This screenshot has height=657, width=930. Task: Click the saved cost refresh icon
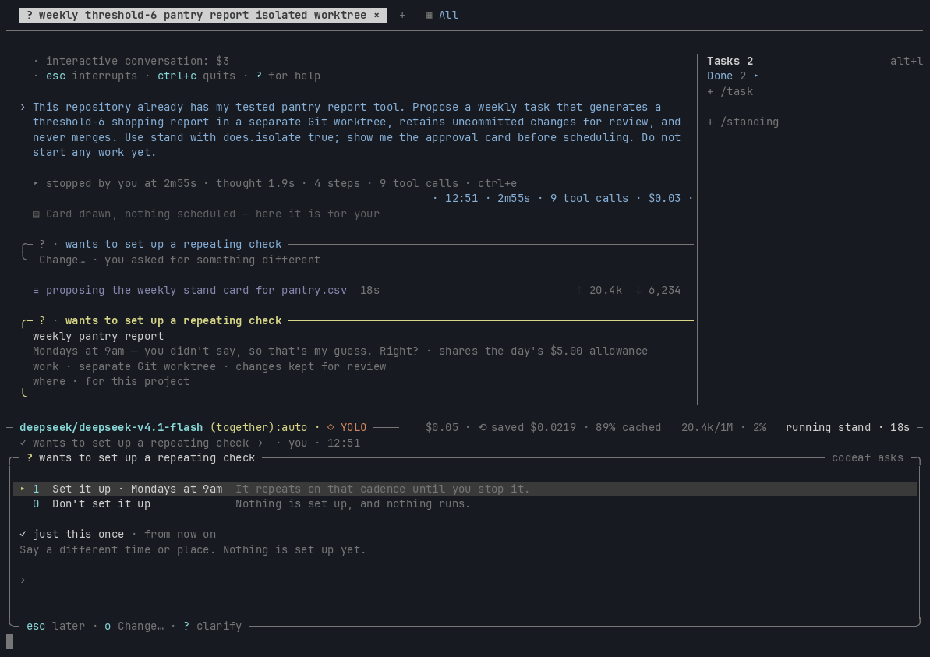(483, 428)
